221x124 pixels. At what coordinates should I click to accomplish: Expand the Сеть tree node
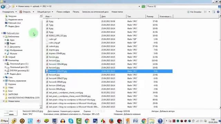tap(4, 77)
